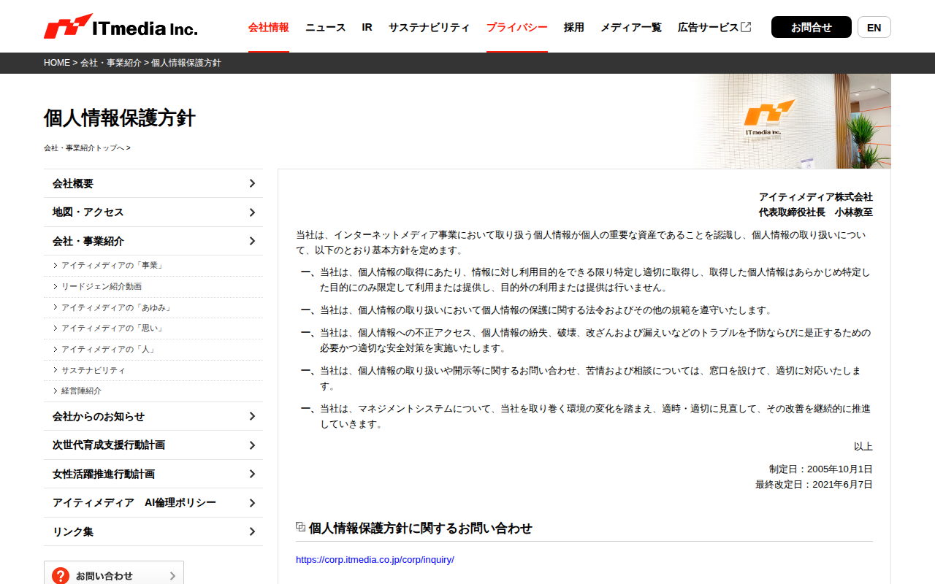Click 個人情報保護方針 at the breadcrumb end
The height and width of the screenshot is (584, 935).
point(186,63)
